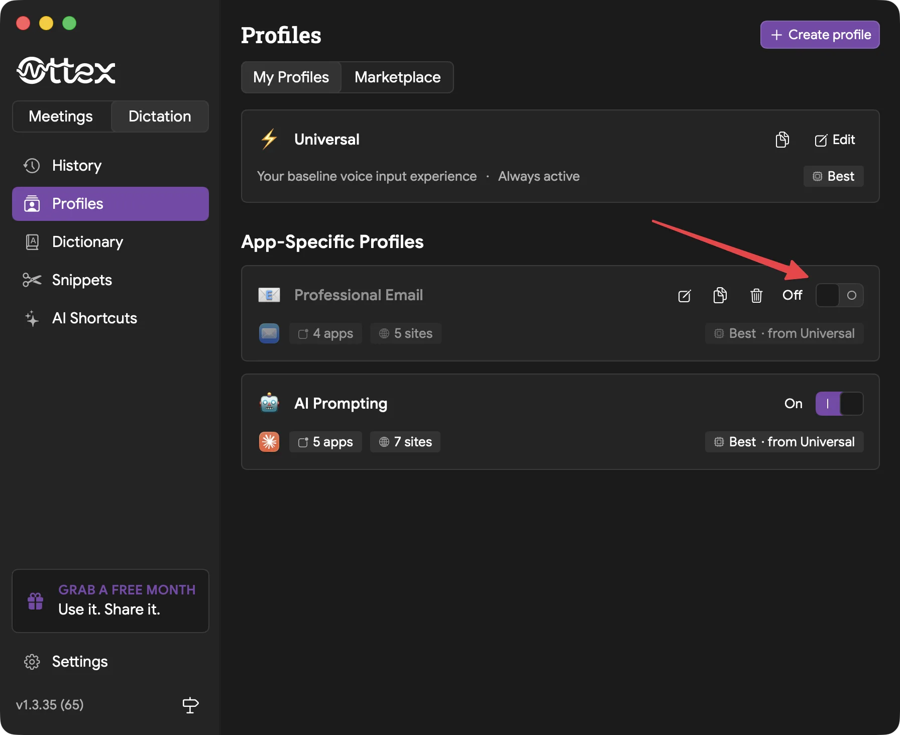900x735 pixels.
Task: Open the 4 apps chip
Action: click(x=325, y=333)
